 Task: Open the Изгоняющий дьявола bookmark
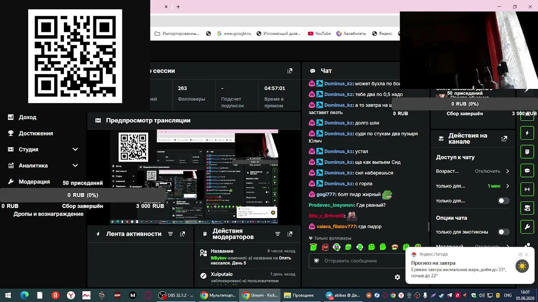(x=278, y=34)
